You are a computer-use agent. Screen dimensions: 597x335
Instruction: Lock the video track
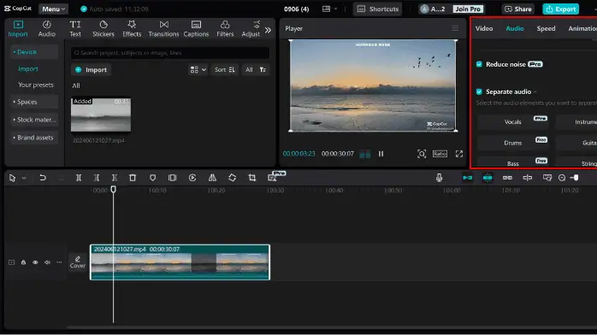click(x=23, y=262)
